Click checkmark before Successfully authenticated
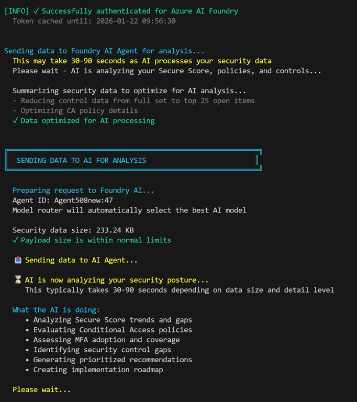 37,11
